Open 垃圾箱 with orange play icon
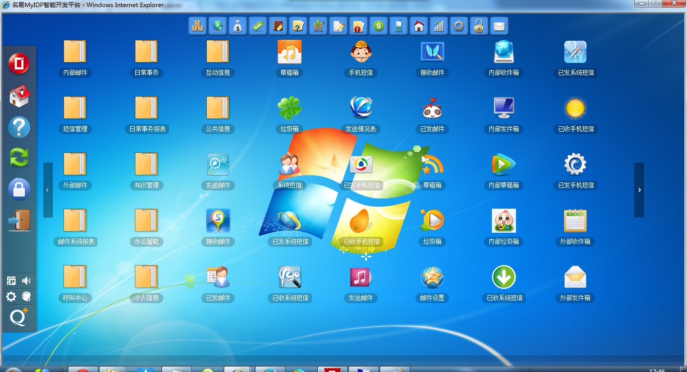The height and width of the screenshot is (372, 687). tap(432, 220)
